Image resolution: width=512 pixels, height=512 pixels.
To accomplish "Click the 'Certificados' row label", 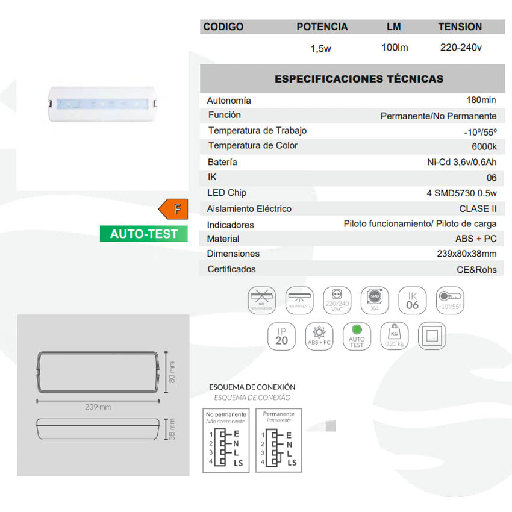I will (232, 269).
